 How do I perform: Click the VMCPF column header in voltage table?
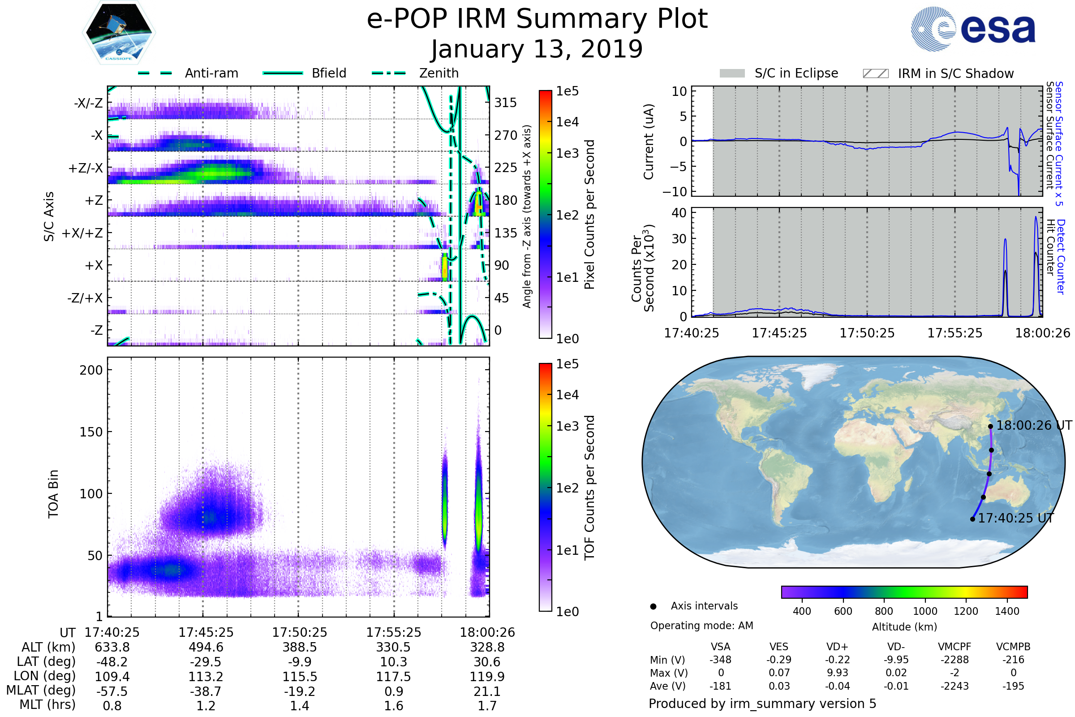[x=955, y=647]
